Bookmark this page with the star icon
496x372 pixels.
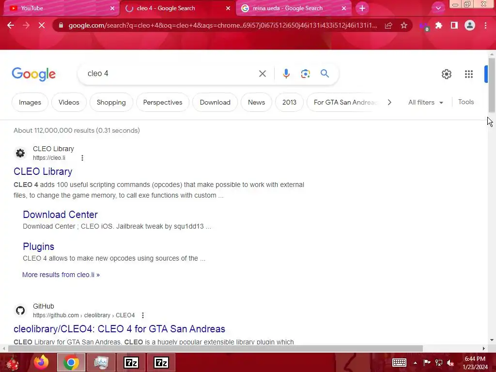403,25
